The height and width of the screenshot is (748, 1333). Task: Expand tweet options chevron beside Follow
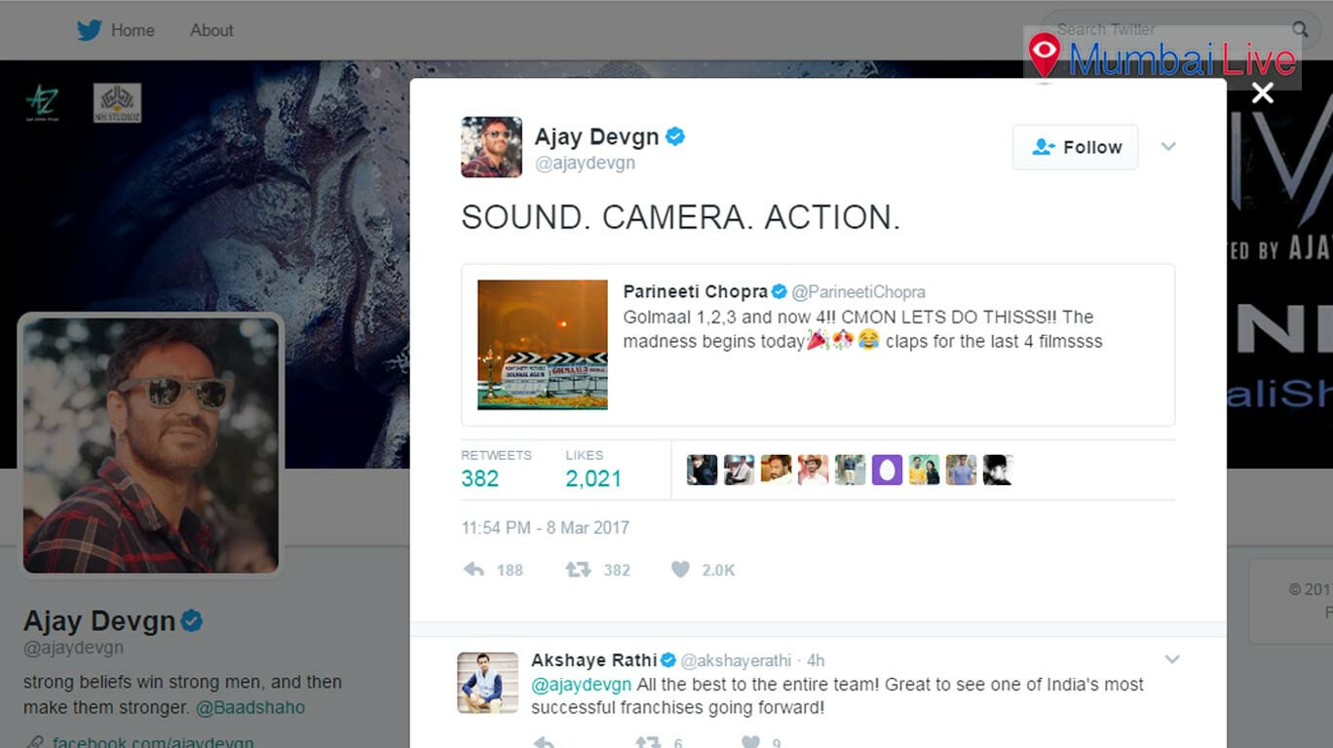click(1168, 146)
